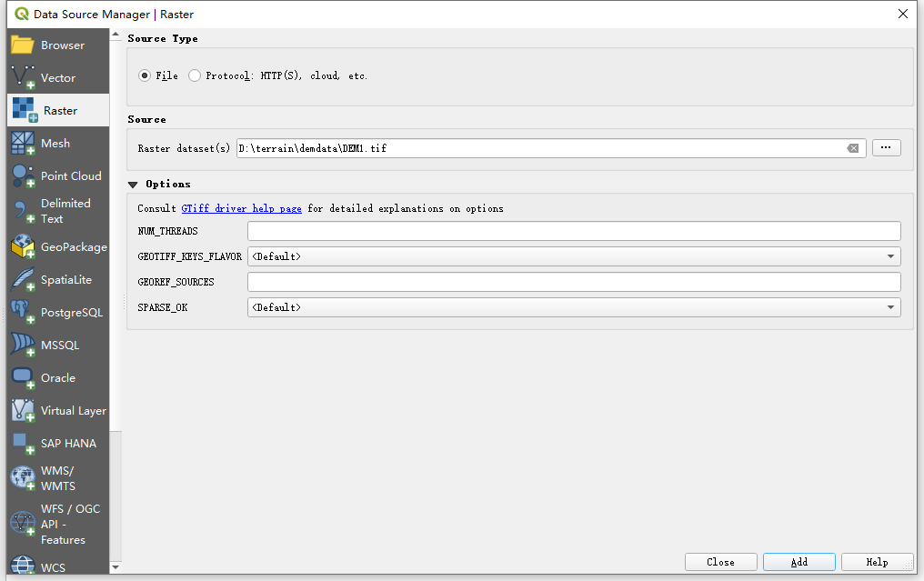Select the GeoPackage box icon
The width and height of the screenshot is (924, 581).
23,247
